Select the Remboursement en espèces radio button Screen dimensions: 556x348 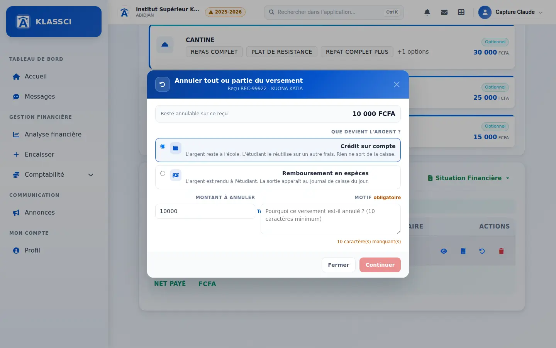(163, 174)
